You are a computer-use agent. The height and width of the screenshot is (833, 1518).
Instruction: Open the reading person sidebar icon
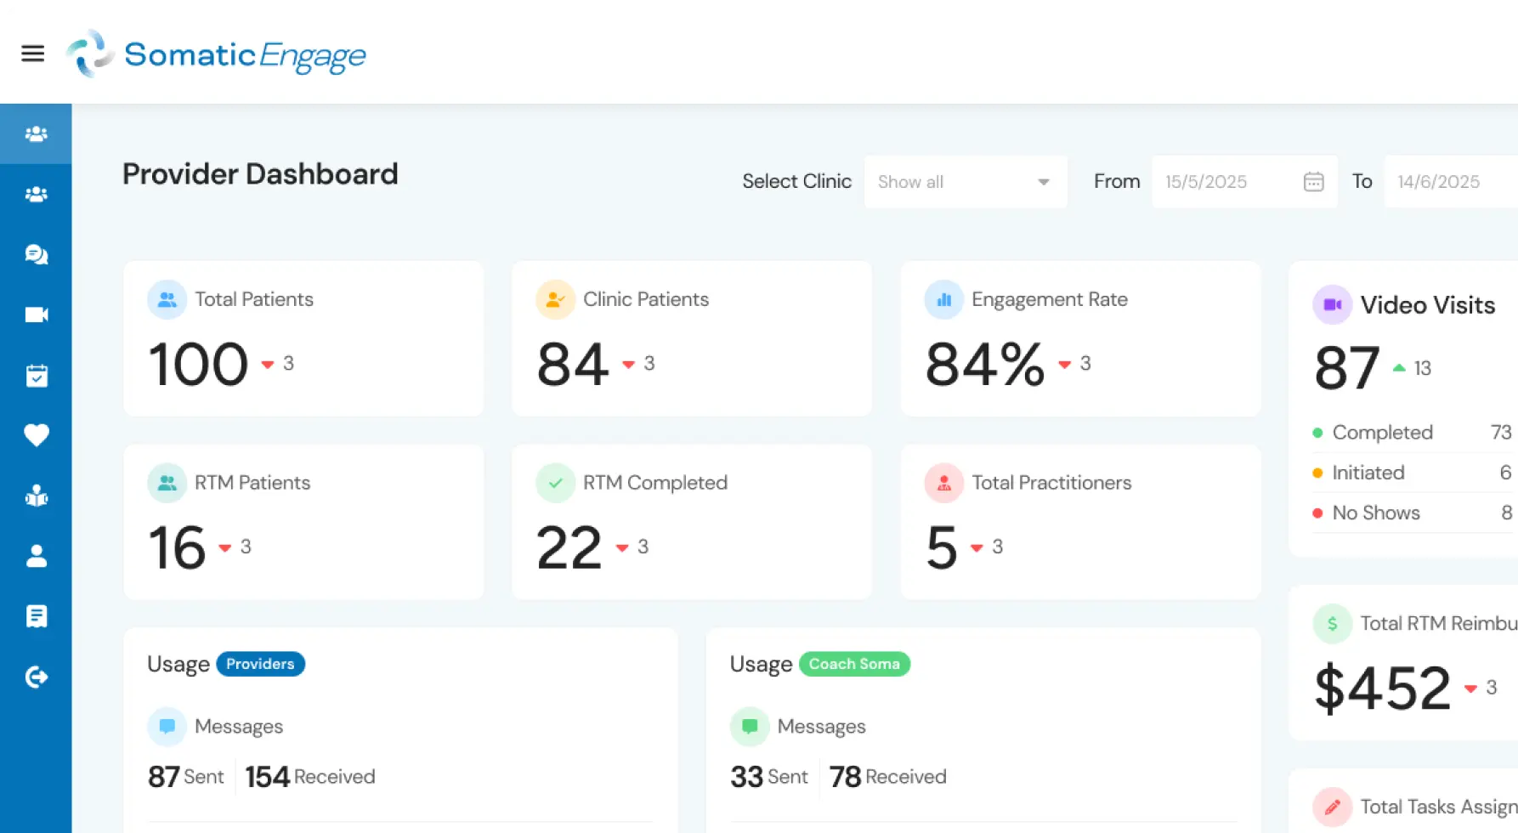36,496
